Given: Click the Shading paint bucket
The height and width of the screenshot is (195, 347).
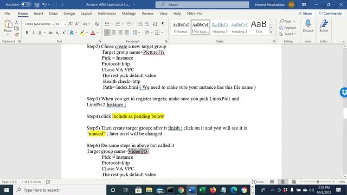Looking at the screenshot, I should click(x=147, y=32).
